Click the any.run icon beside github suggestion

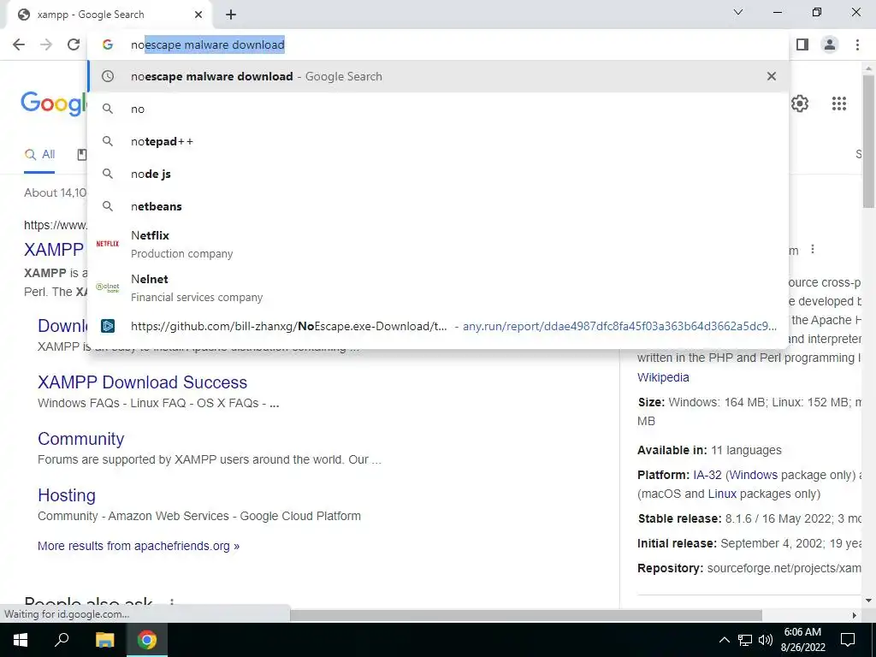click(x=107, y=326)
